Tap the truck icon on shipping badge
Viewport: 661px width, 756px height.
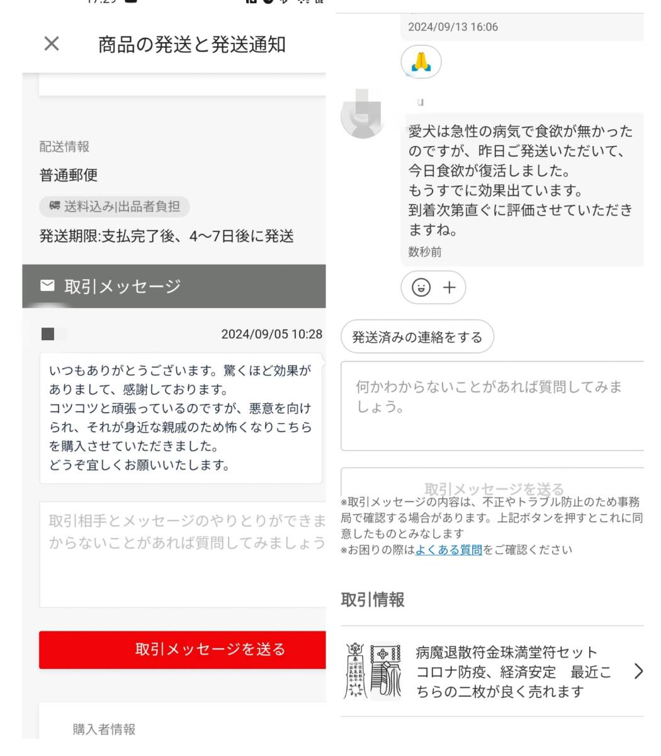(x=55, y=206)
